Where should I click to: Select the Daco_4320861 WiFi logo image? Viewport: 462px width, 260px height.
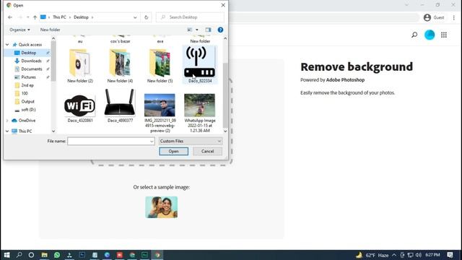(x=80, y=105)
